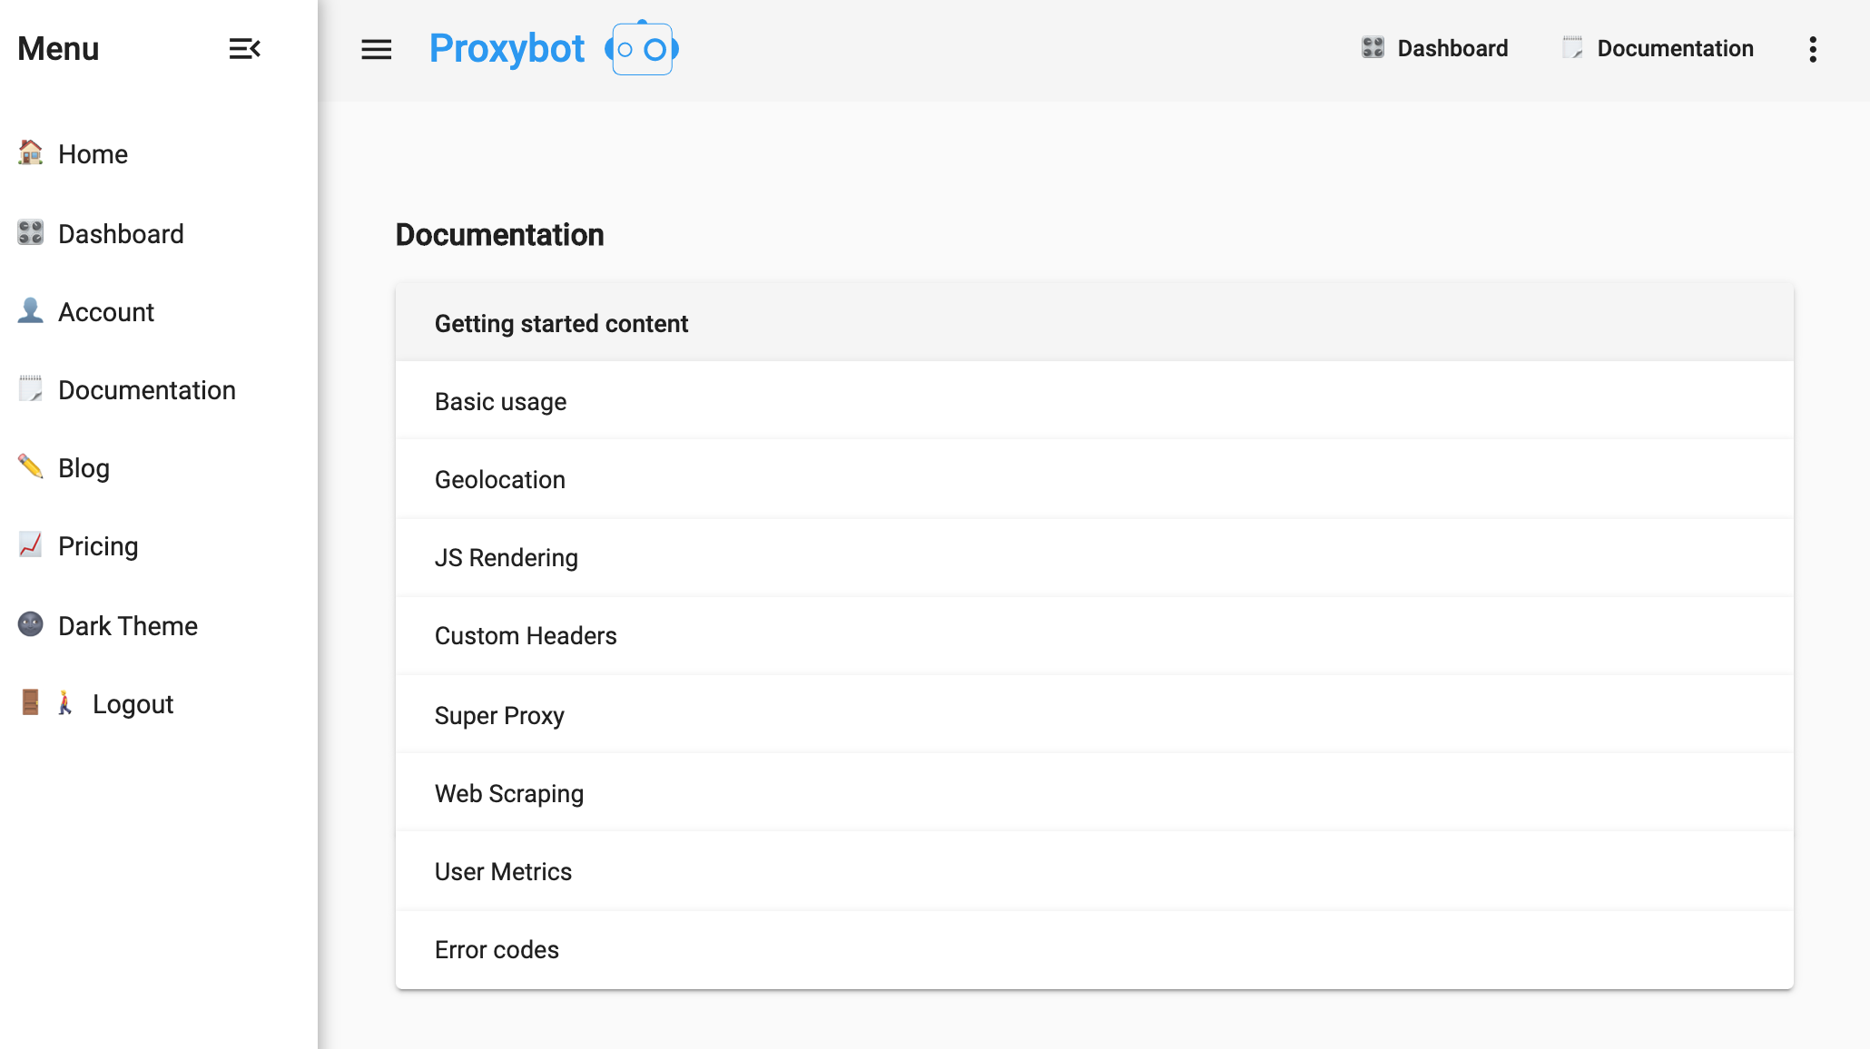Open the User Metrics documentation entry
Image resolution: width=1870 pixels, height=1049 pixels.
pyautogui.click(x=1094, y=871)
